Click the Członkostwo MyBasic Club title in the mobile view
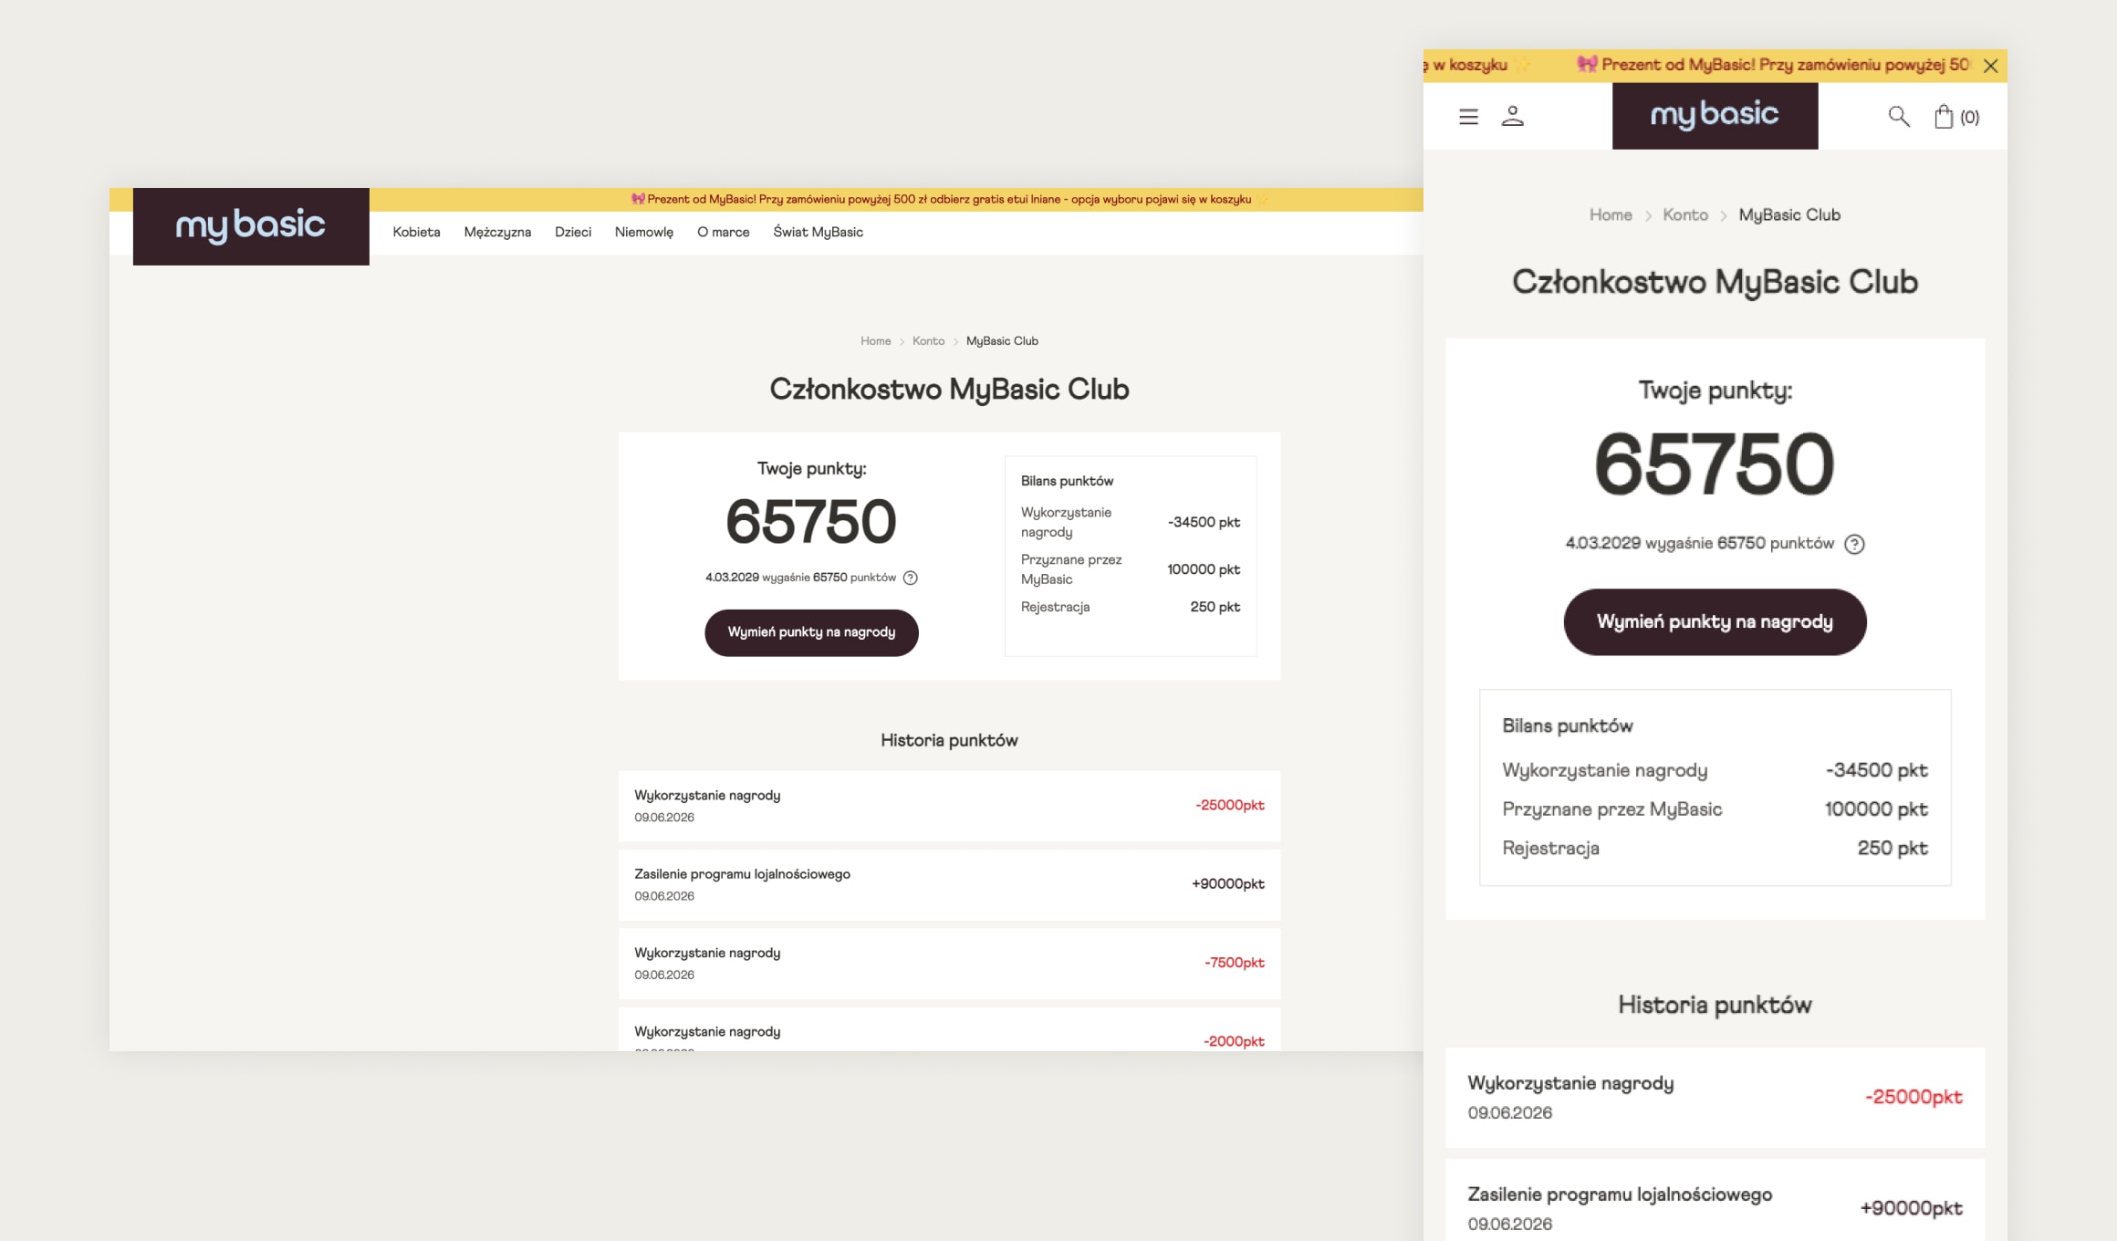2117x1241 pixels. [1715, 282]
